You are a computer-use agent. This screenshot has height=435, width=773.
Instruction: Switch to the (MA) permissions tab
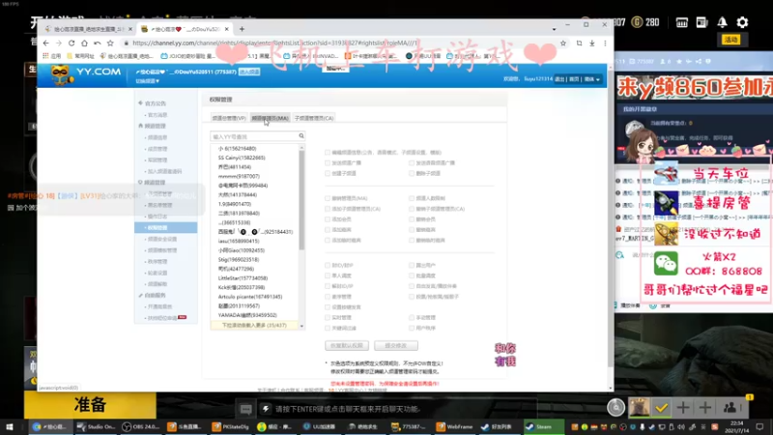click(270, 118)
